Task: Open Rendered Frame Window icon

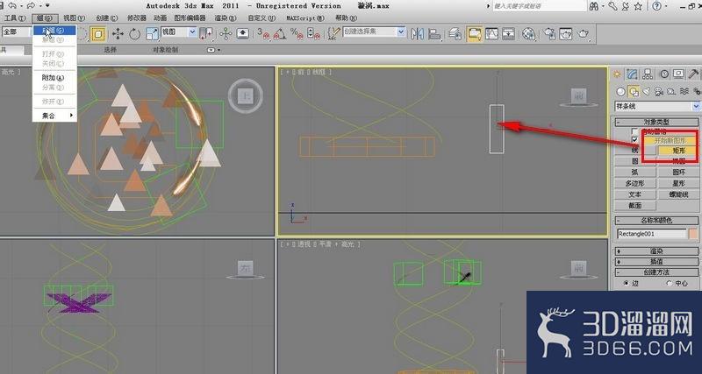Action: pos(566,33)
